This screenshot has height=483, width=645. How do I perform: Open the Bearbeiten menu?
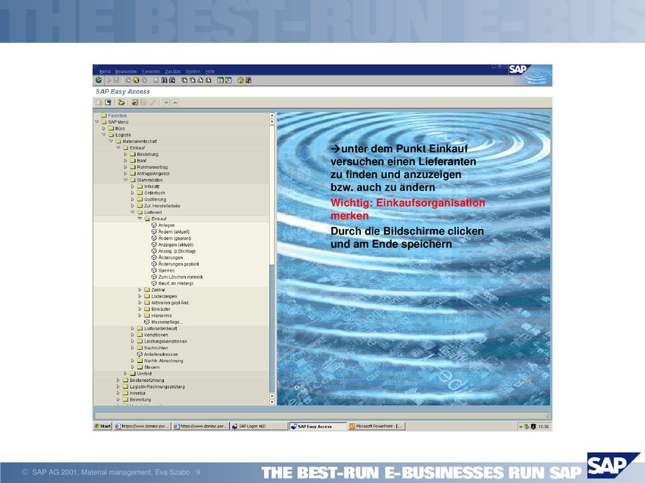click(x=126, y=72)
